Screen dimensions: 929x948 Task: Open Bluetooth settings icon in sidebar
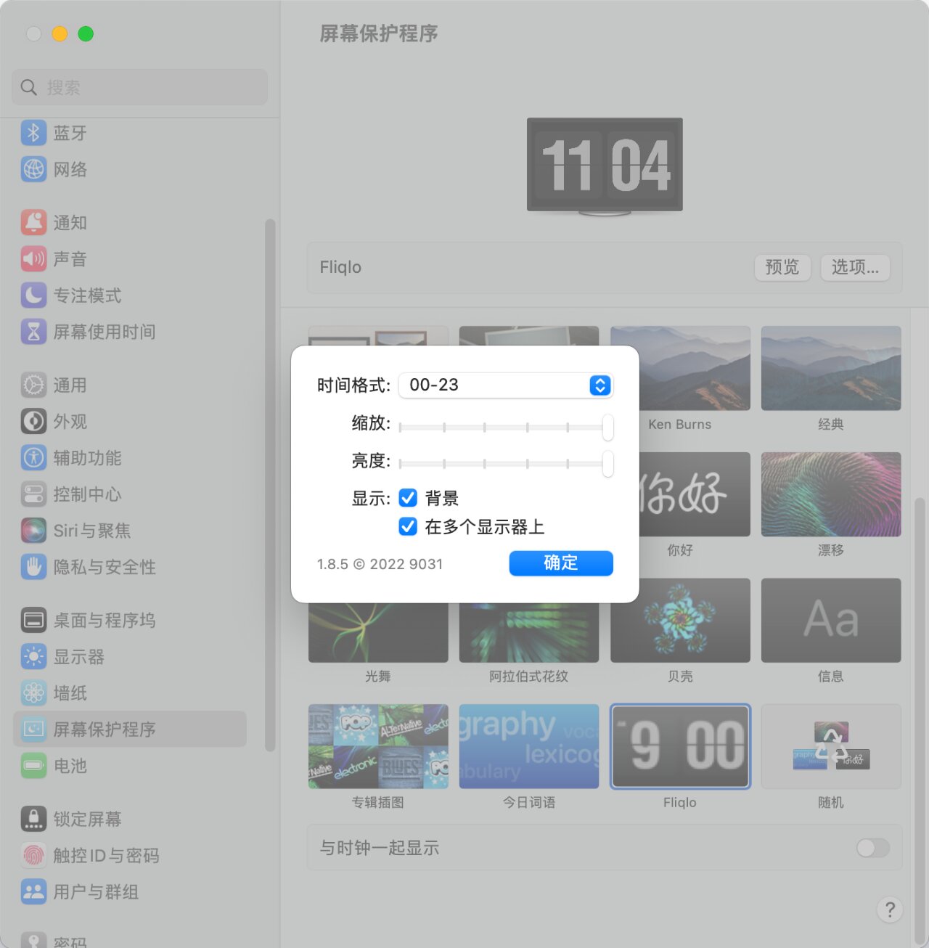pyautogui.click(x=33, y=133)
